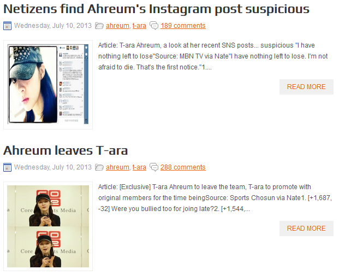Open the Ahreum leaves T-ara headline
The width and height of the screenshot is (339, 275).
[66, 150]
